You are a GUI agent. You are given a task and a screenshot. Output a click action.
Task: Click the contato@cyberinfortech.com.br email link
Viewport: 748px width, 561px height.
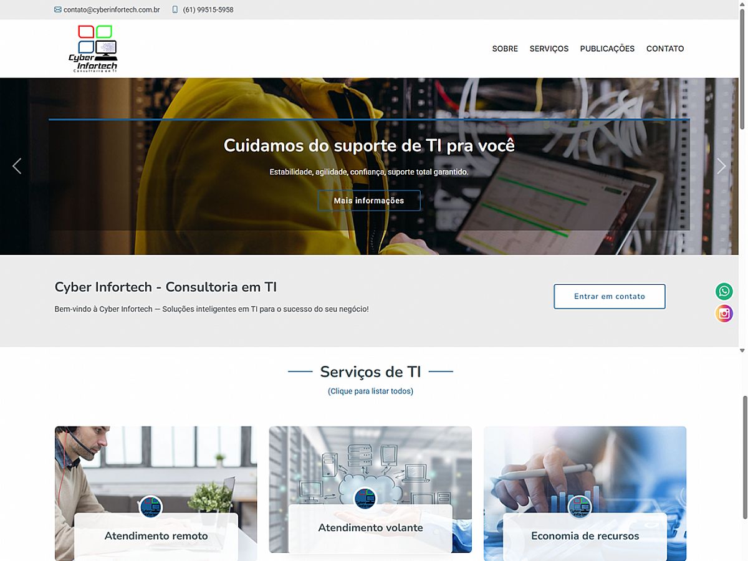coord(112,10)
